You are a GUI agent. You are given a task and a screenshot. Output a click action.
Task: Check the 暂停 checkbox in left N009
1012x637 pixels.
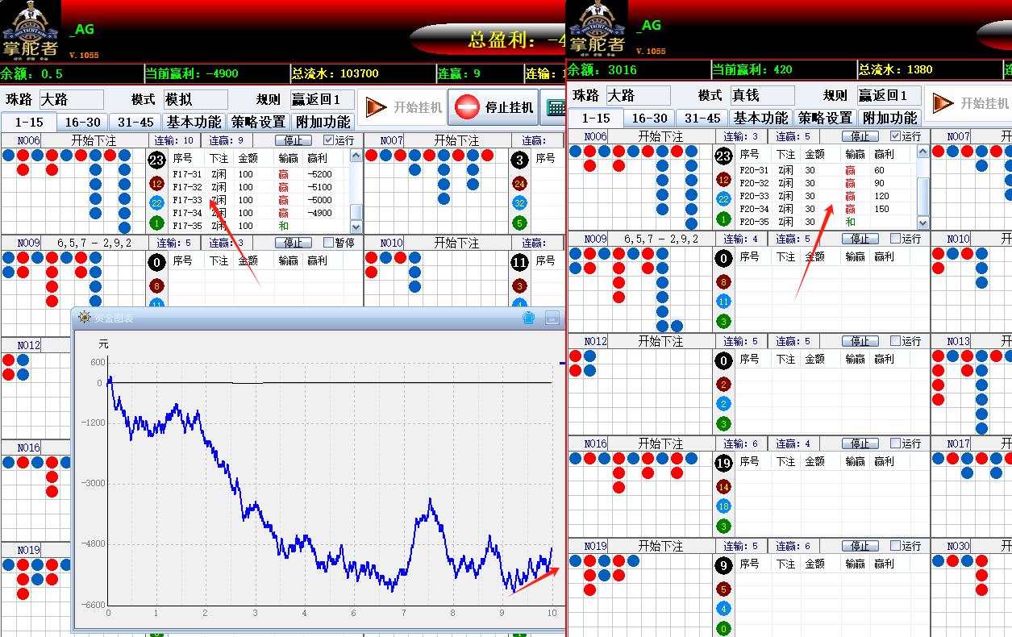(328, 243)
